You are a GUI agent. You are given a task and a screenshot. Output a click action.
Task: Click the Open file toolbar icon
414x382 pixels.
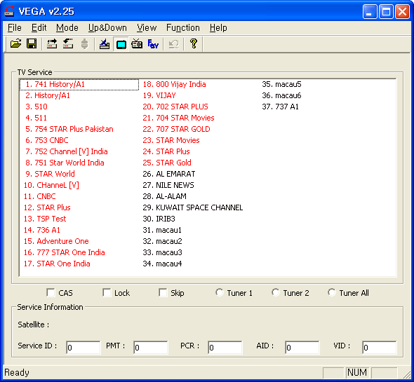coord(15,43)
